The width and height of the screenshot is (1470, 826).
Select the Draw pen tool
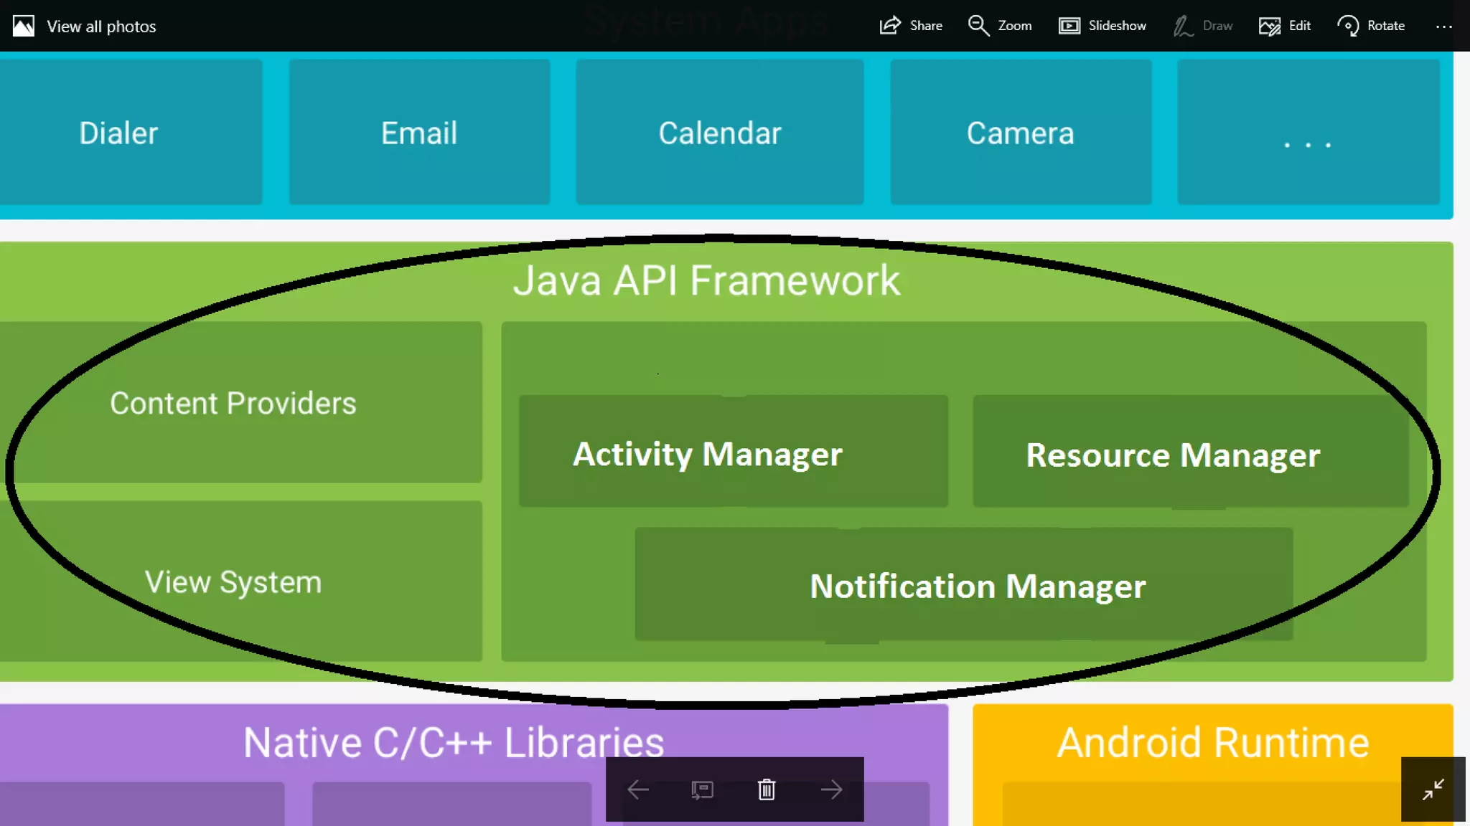[1202, 26]
